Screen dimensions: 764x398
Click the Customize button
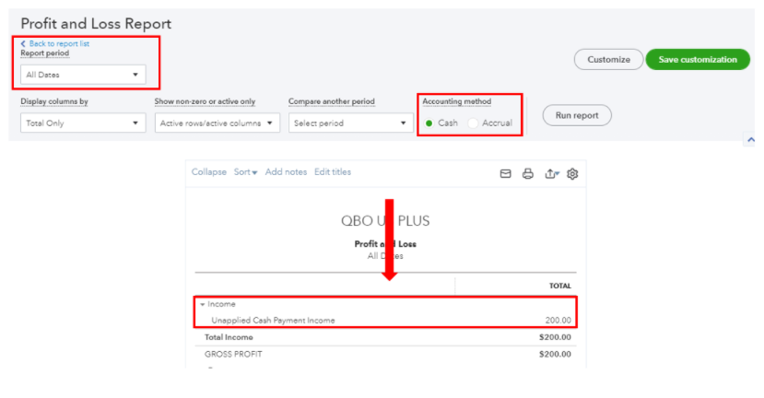click(608, 60)
